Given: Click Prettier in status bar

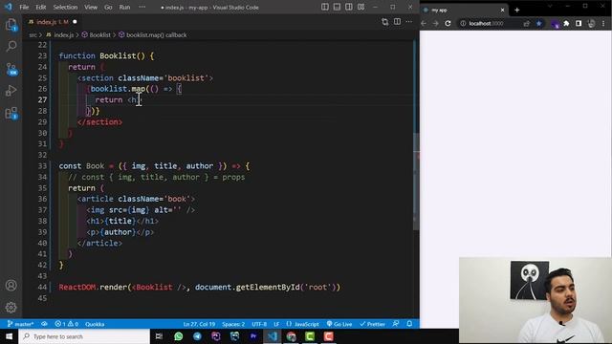Looking at the screenshot, I should pyautogui.click(x=372, y=324).
